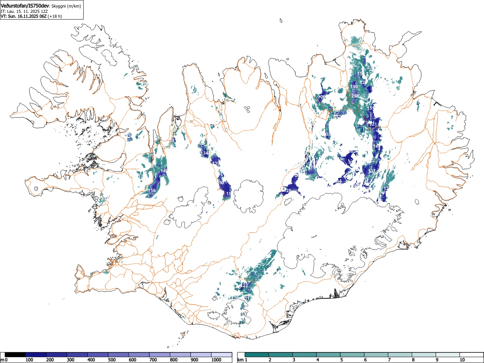Click the title 'Veðurstofan/IS750dev'
This screenshot has width=484, height=363.
point(25,6)
